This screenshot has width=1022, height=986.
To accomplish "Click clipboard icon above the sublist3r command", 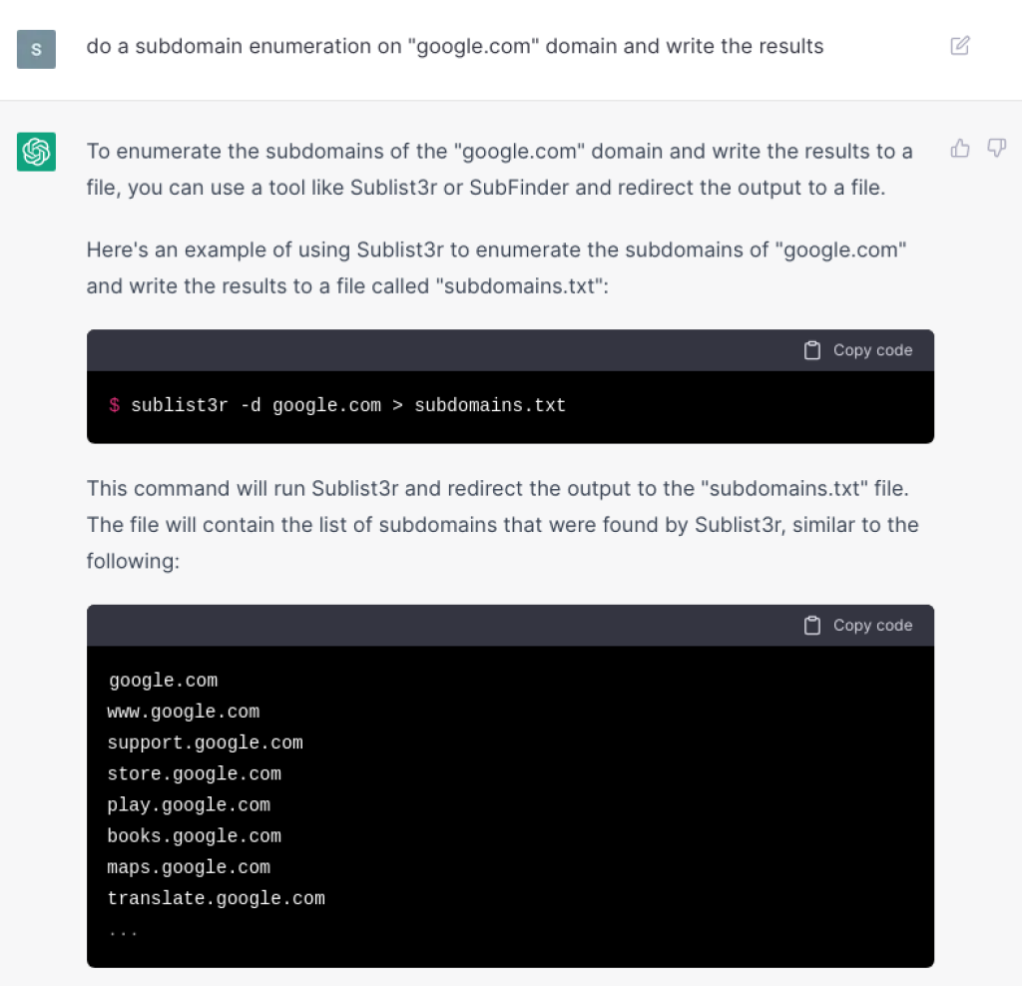I will tap(812, 350).
